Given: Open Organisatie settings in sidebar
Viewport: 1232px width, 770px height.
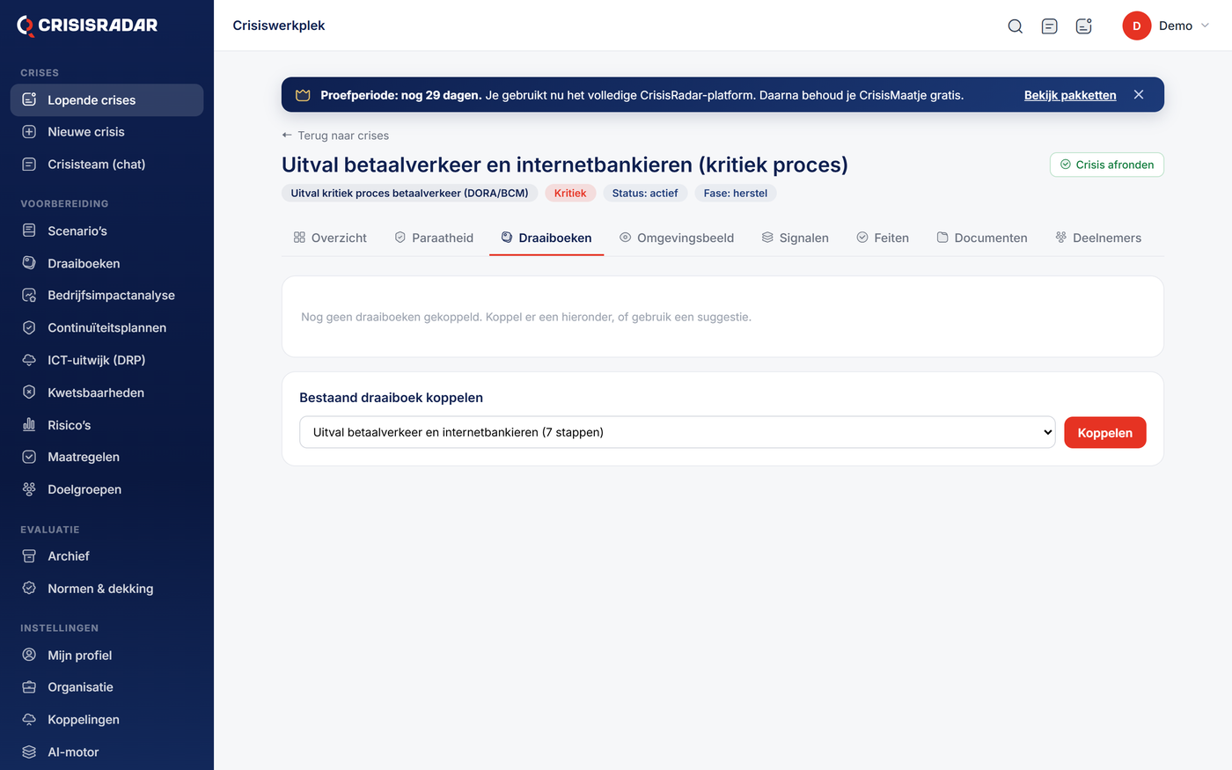Looking at the screenshot, I should pos(106,687).
